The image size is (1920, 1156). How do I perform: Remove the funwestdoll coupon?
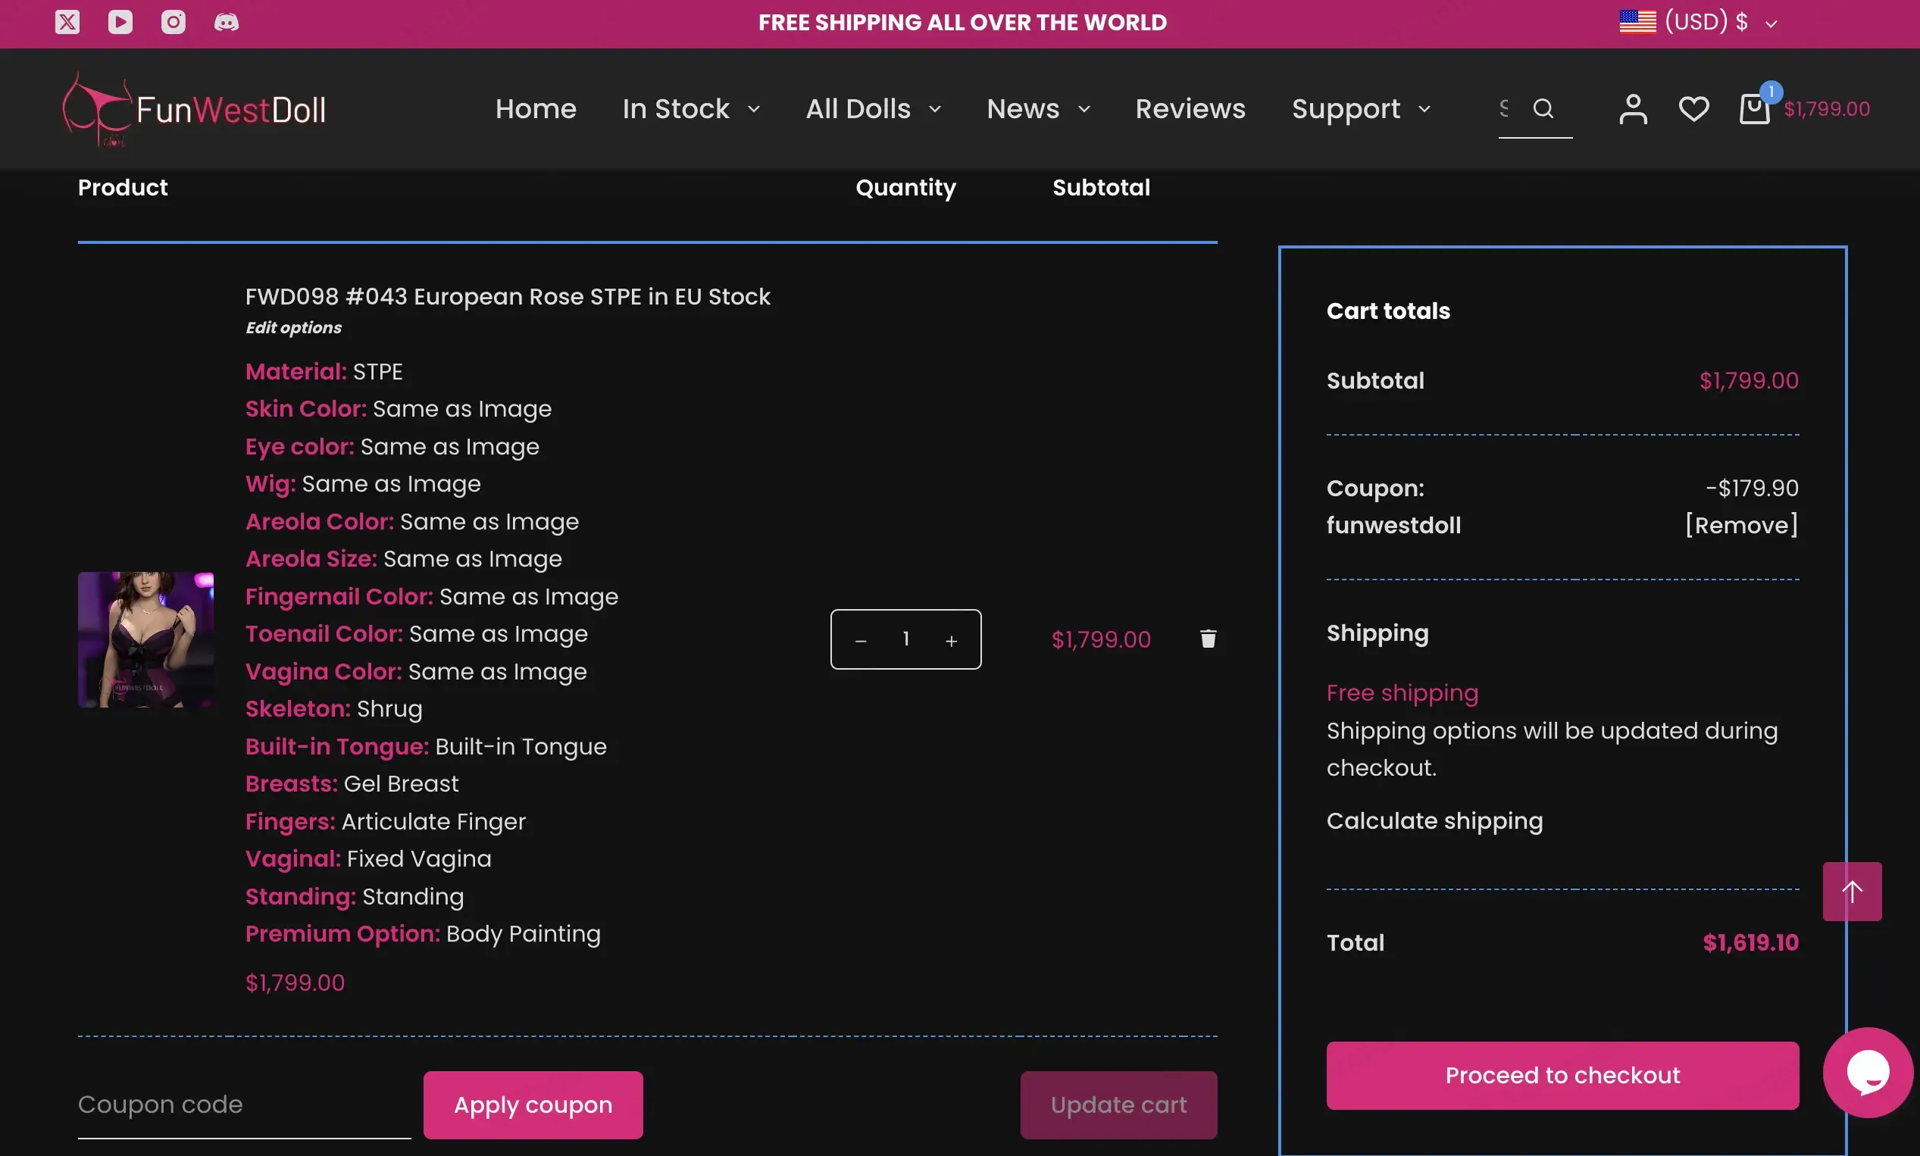(1742, 525)
